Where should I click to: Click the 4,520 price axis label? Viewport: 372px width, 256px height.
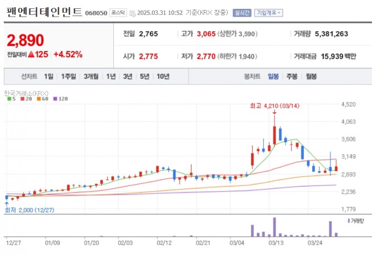click(x=349, y=104)
